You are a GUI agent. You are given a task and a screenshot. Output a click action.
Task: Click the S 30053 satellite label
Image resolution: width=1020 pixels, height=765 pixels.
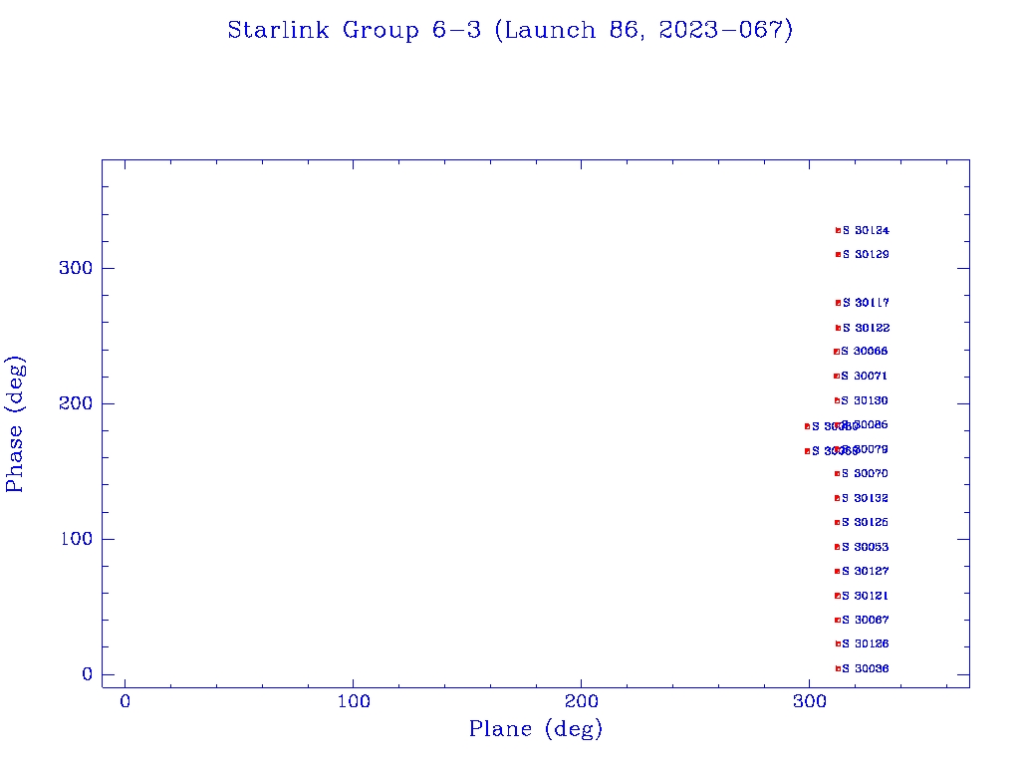[x=866, y=547]
